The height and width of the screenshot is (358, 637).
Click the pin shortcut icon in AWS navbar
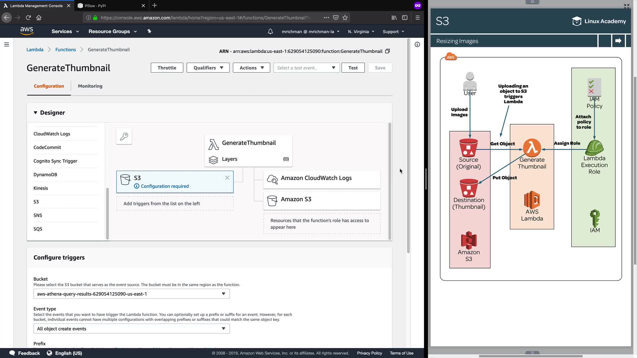coord(149,31)
